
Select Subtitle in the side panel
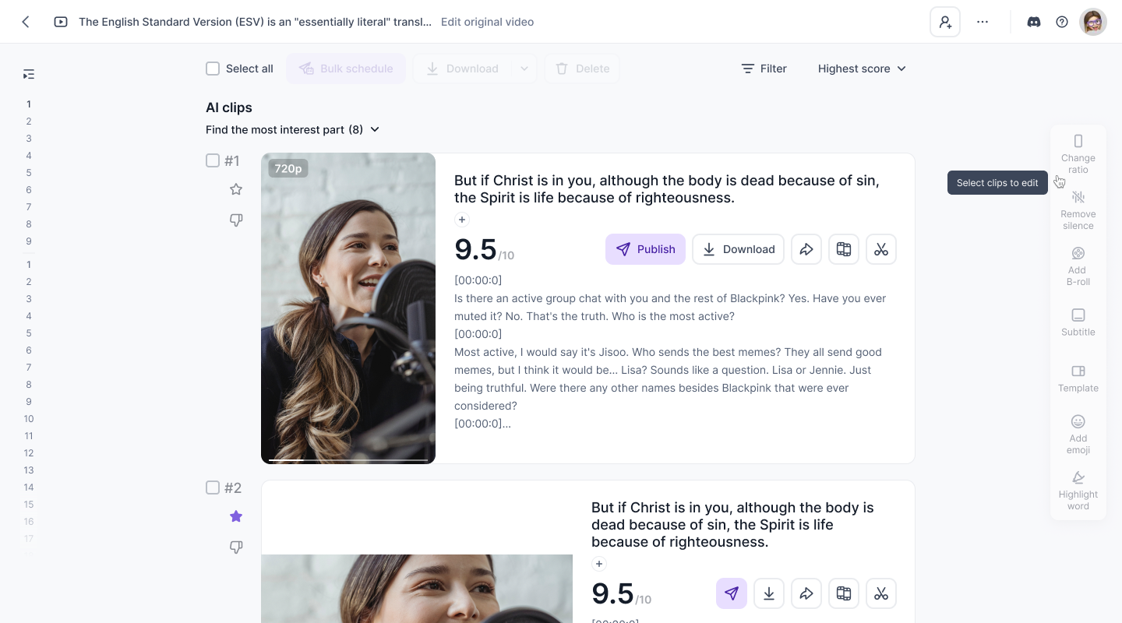tap(1078, 322)
